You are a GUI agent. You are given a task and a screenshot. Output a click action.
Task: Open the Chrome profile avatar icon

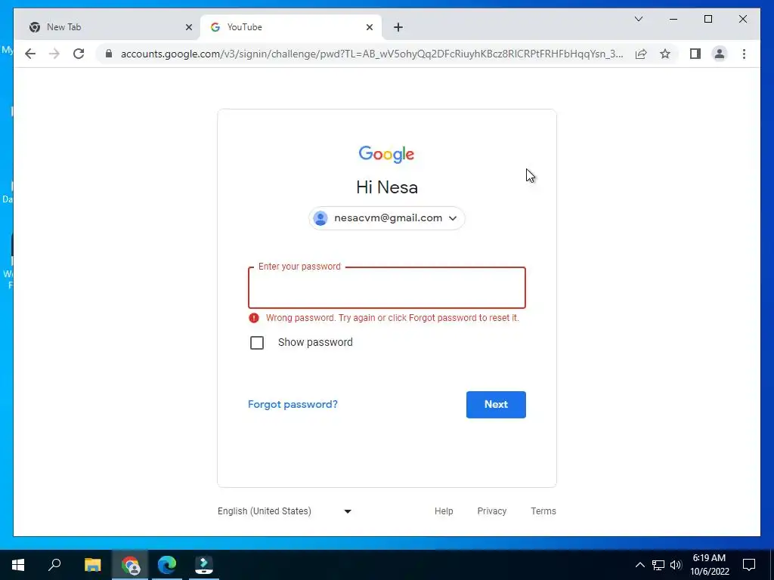720,54
